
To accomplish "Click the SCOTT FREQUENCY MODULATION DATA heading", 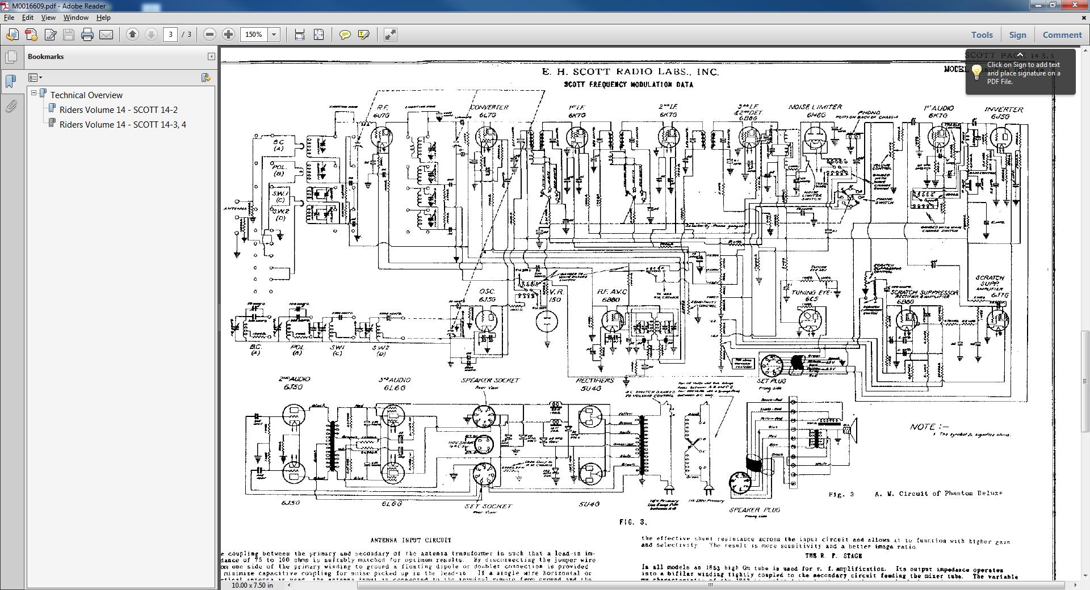I will (628, 85).
